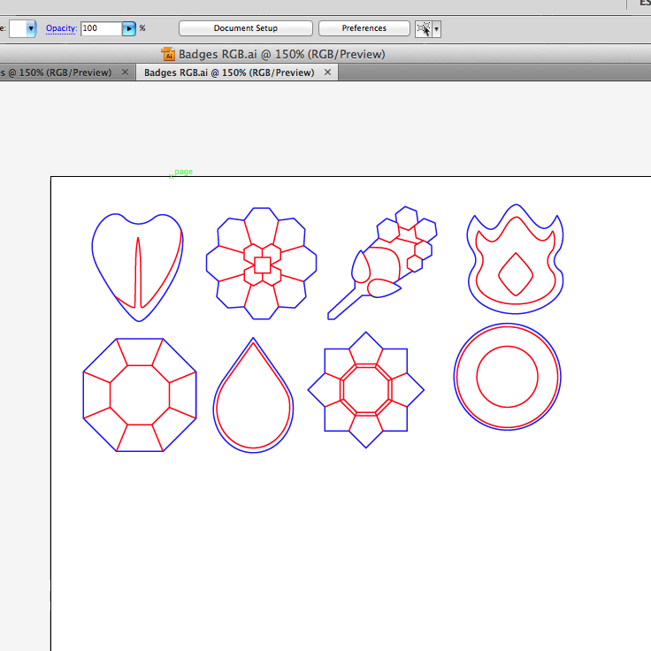This screenshot has width=651, height=651.
Task: Select the octagon gem badge
Action: (140, 394)
